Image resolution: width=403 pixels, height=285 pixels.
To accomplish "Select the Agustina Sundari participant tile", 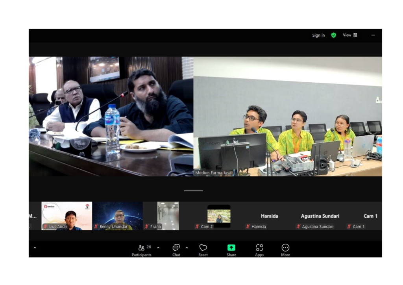I will 320,216.
